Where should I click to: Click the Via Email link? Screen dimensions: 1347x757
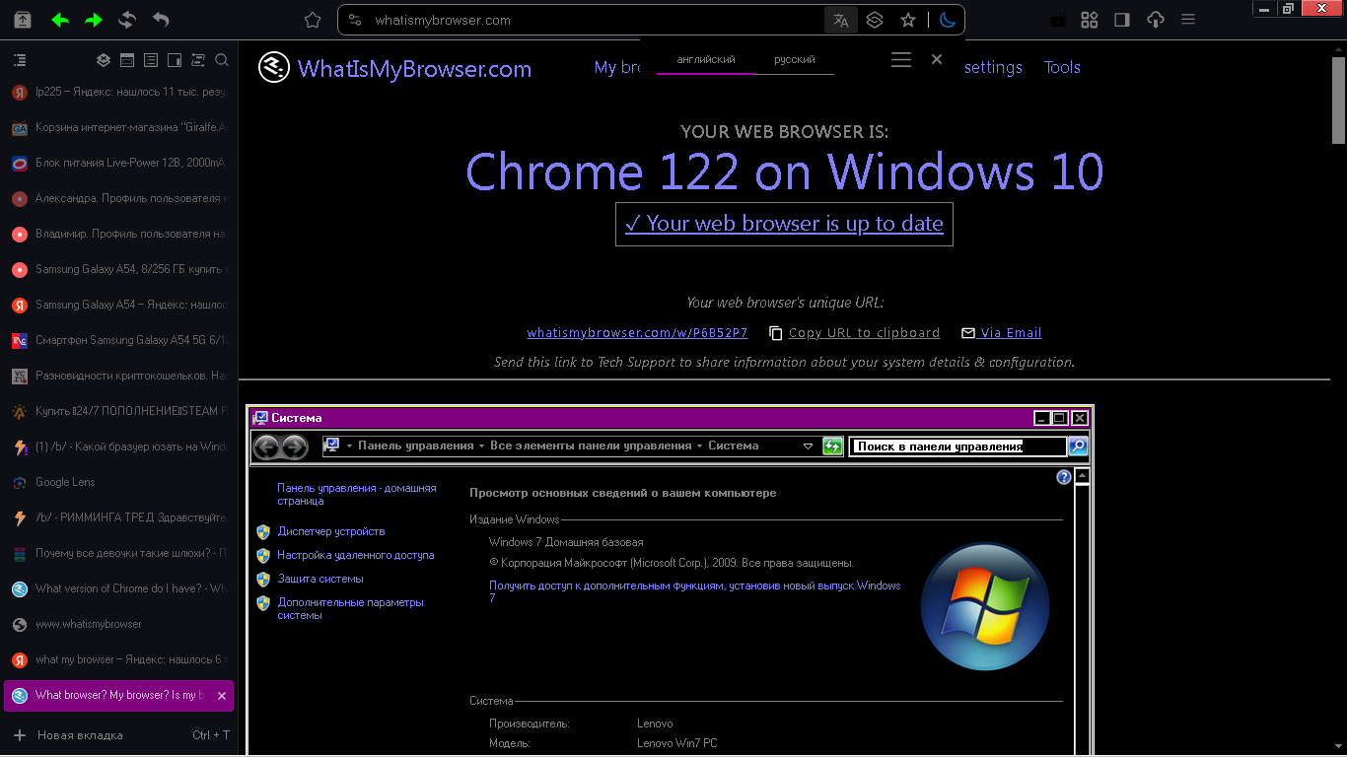click(1002, 333)
